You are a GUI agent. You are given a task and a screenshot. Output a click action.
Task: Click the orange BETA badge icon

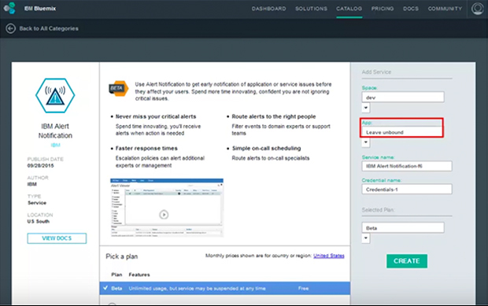tap(118, 88)
